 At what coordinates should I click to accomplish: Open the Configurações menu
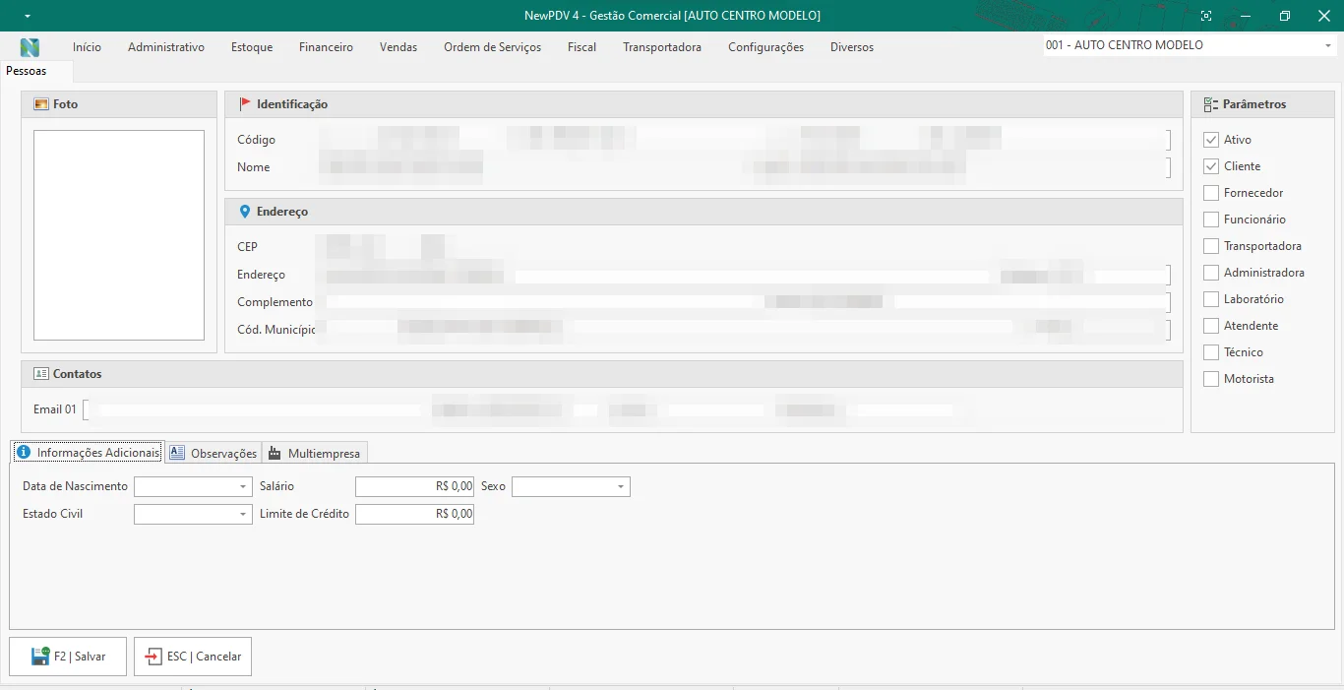765,47
